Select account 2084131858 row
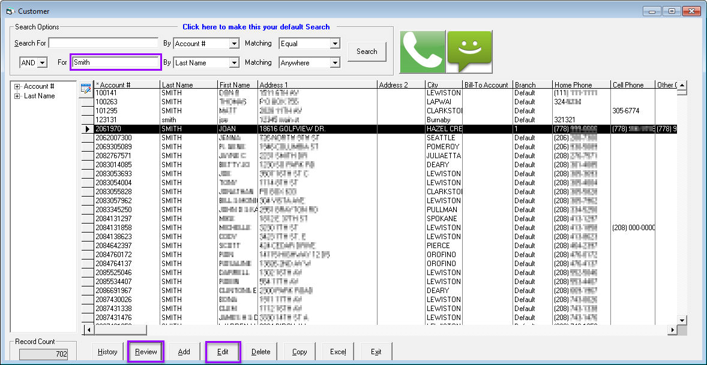707x365 pixels. tap(385, 228)
